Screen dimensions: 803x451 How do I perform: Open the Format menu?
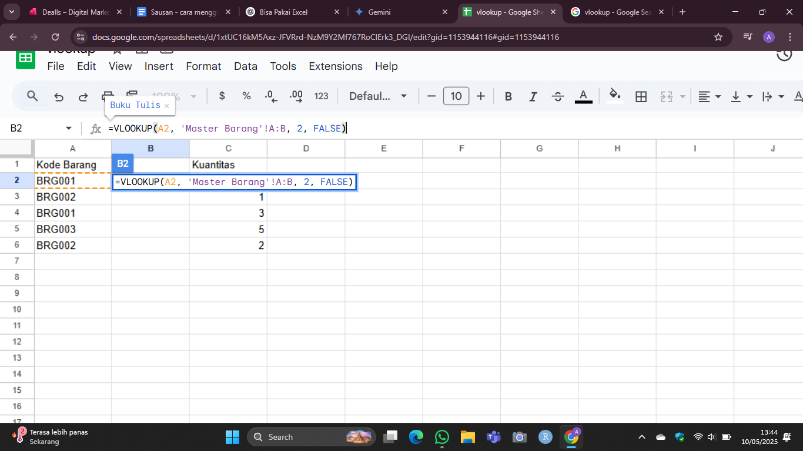[203, 66]
